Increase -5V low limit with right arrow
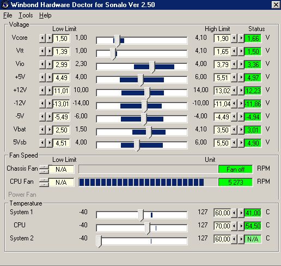 [x=50, y=117]
